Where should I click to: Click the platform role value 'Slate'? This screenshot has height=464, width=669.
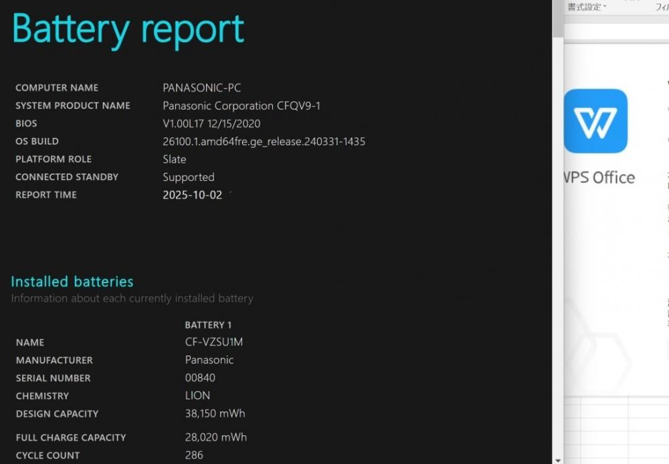(175, 159)
